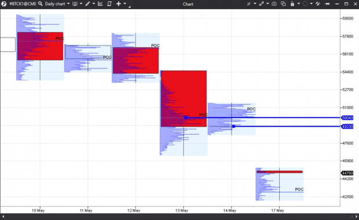Select the drawing pencil tool
The width and height of the screenshot is (359, 220).
(87, 3)
